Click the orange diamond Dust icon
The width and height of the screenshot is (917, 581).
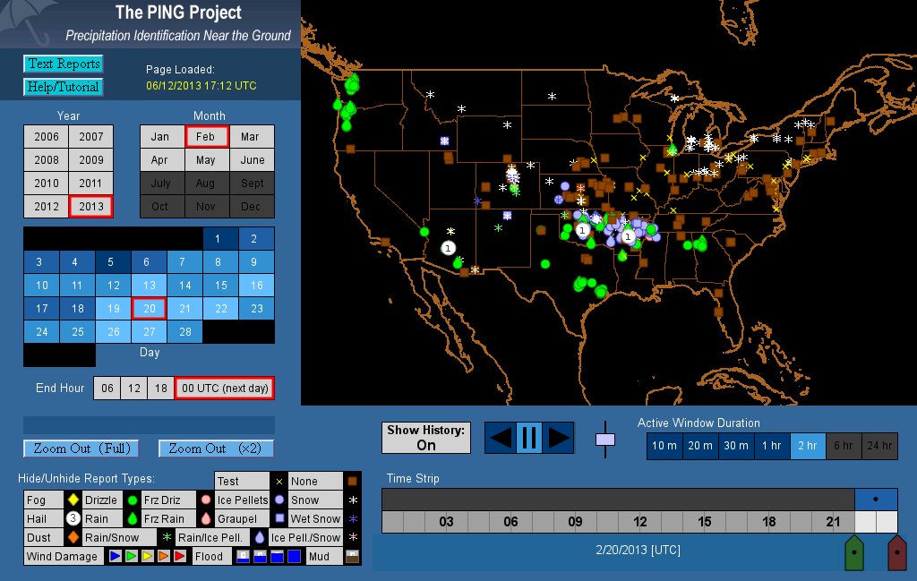point(73,538)
